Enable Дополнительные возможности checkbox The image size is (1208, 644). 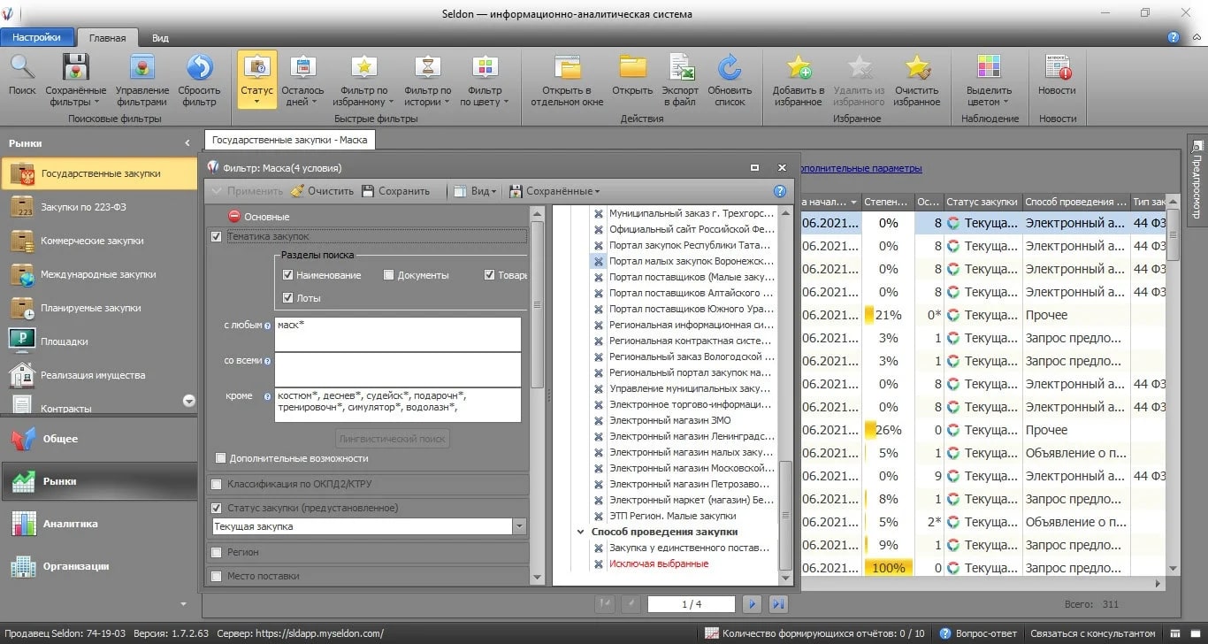(221, 458)
